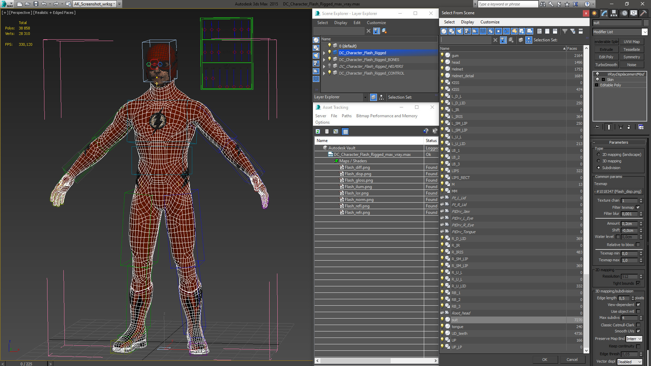
Task: Select the Display tab in Scene Explorer
Action: (x=341, y=22)
